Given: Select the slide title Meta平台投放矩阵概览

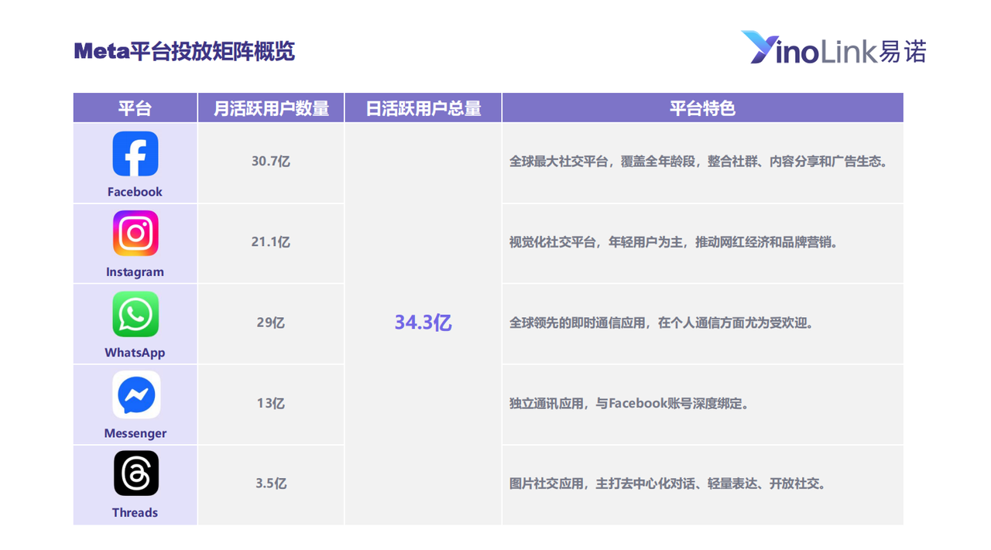Looking at the screenshot, I should 184,52.
